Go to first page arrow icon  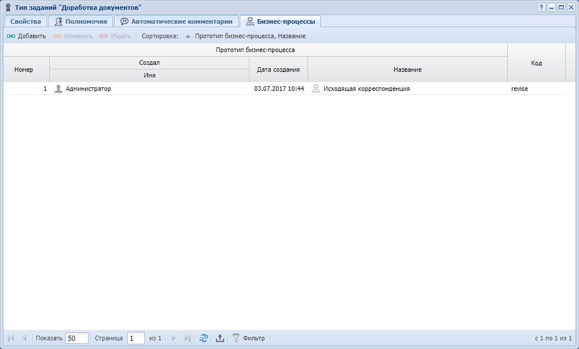(x=11, y=338)
